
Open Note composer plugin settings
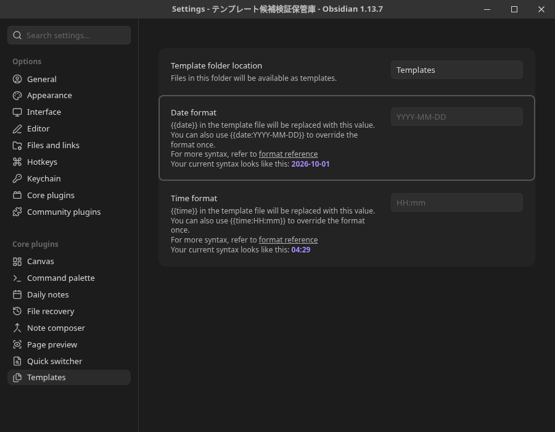[x=69, y=328]
